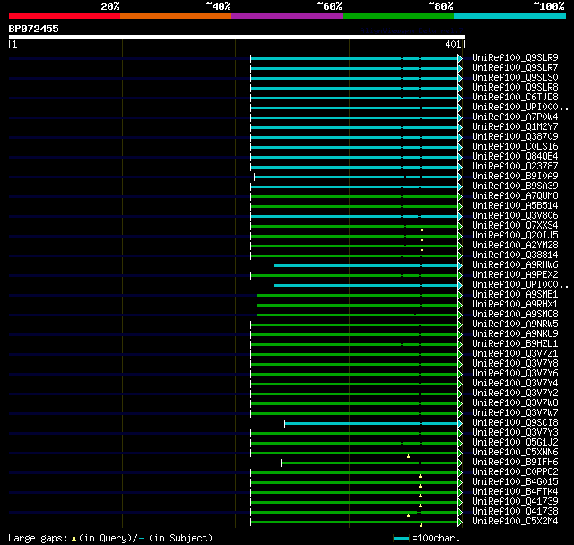Select the UniRef100_B4G015 subject name
574x545 pixels.
pos(515,482)
